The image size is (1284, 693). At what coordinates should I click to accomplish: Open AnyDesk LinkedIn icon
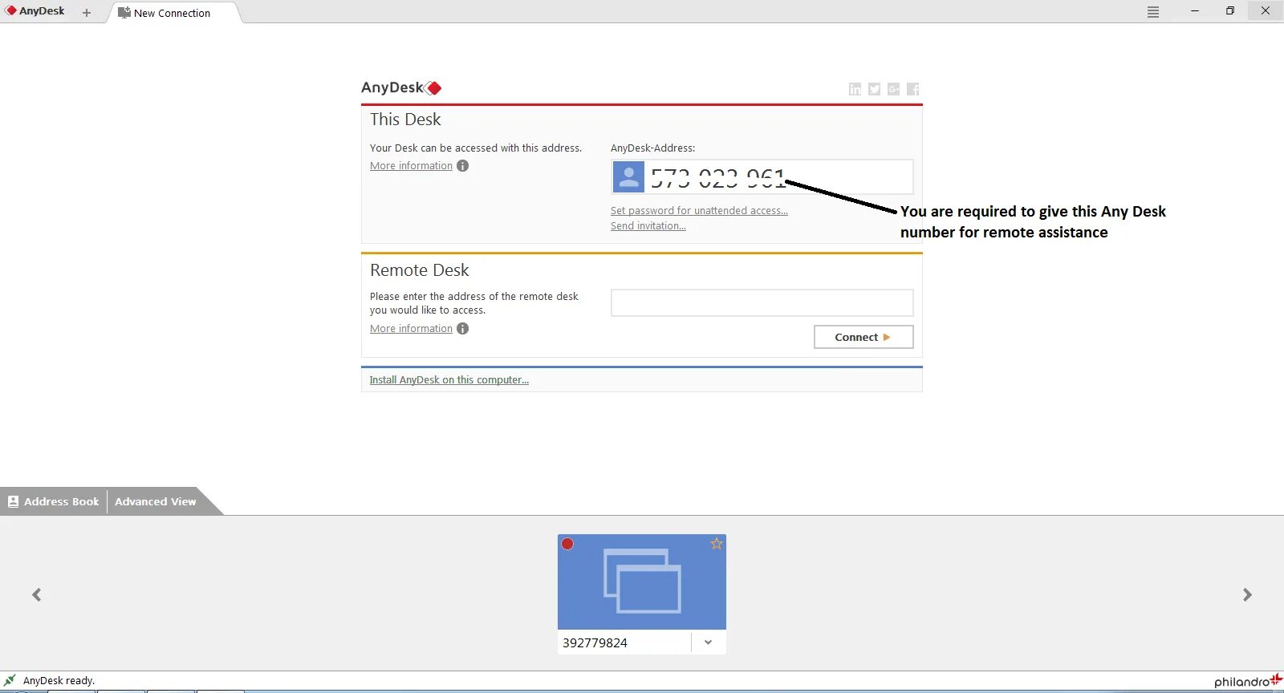point(855,89)
